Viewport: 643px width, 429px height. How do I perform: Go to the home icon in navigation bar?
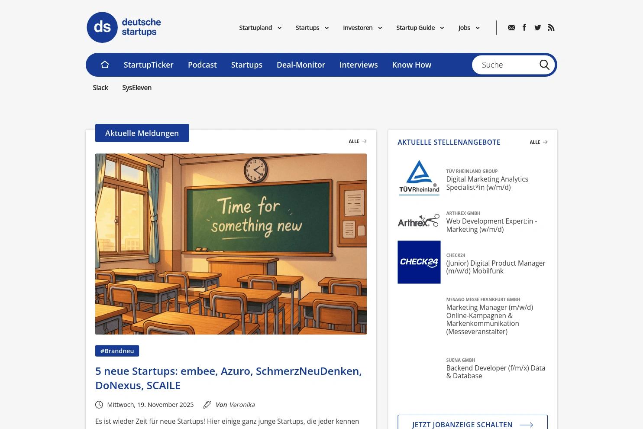tap(105, 65)
